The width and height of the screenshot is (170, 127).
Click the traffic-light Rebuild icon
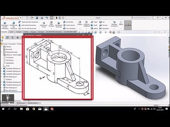click(x=57, y=18)
